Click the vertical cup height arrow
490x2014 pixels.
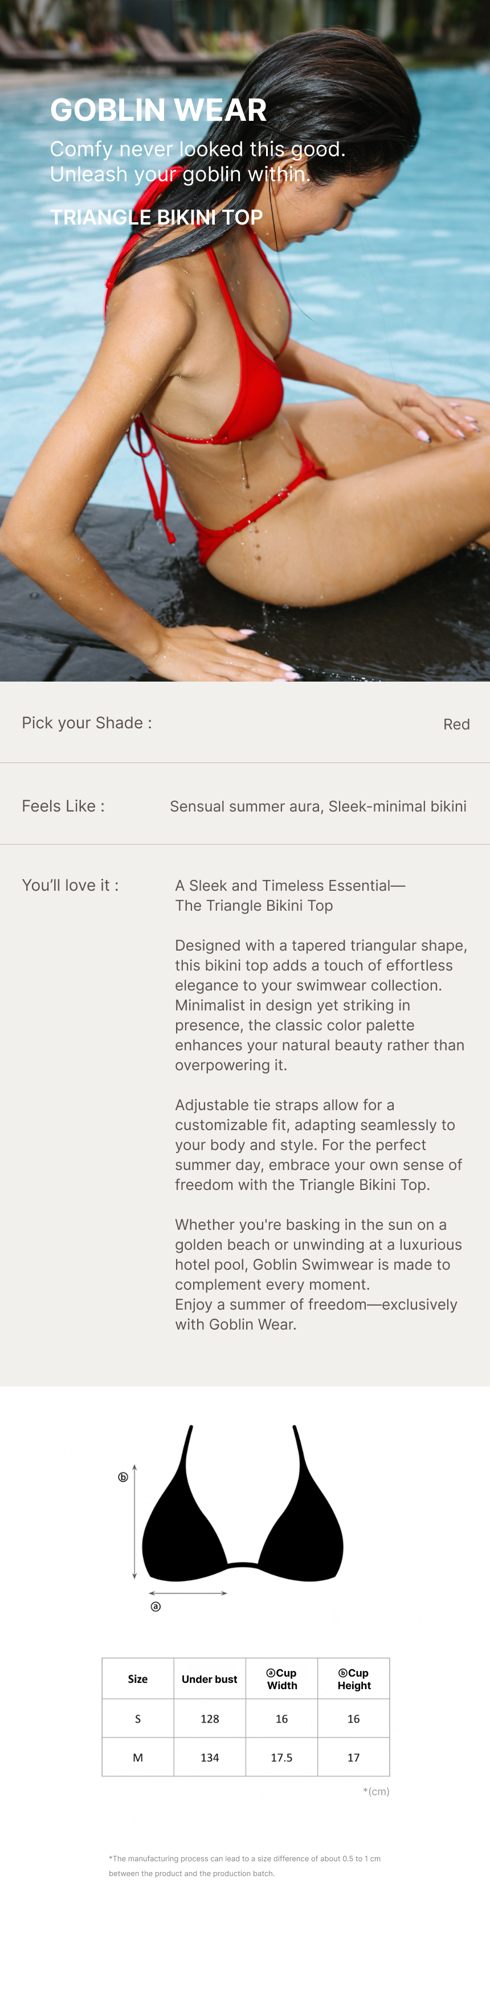pyautogui.click(x=134, y=1520)
